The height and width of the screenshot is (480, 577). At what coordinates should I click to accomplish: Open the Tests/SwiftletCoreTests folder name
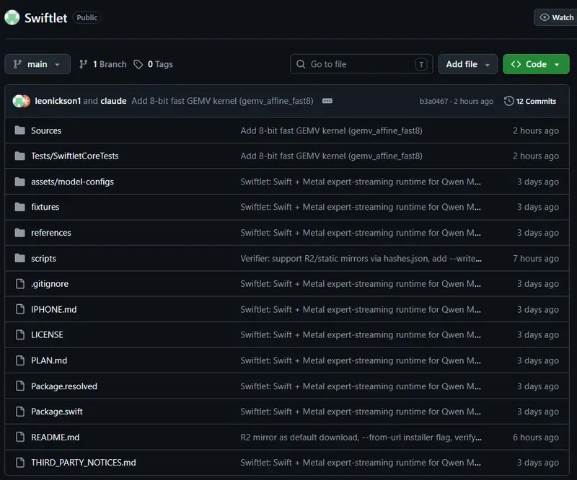tap(75, 156)
